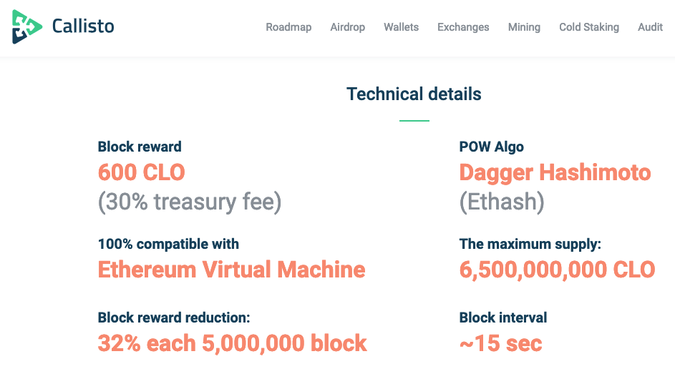Click the Ethash text in parentheses

point(501,202)
